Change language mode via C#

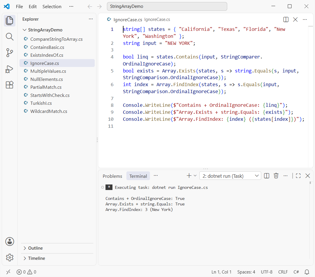[296, 272]
